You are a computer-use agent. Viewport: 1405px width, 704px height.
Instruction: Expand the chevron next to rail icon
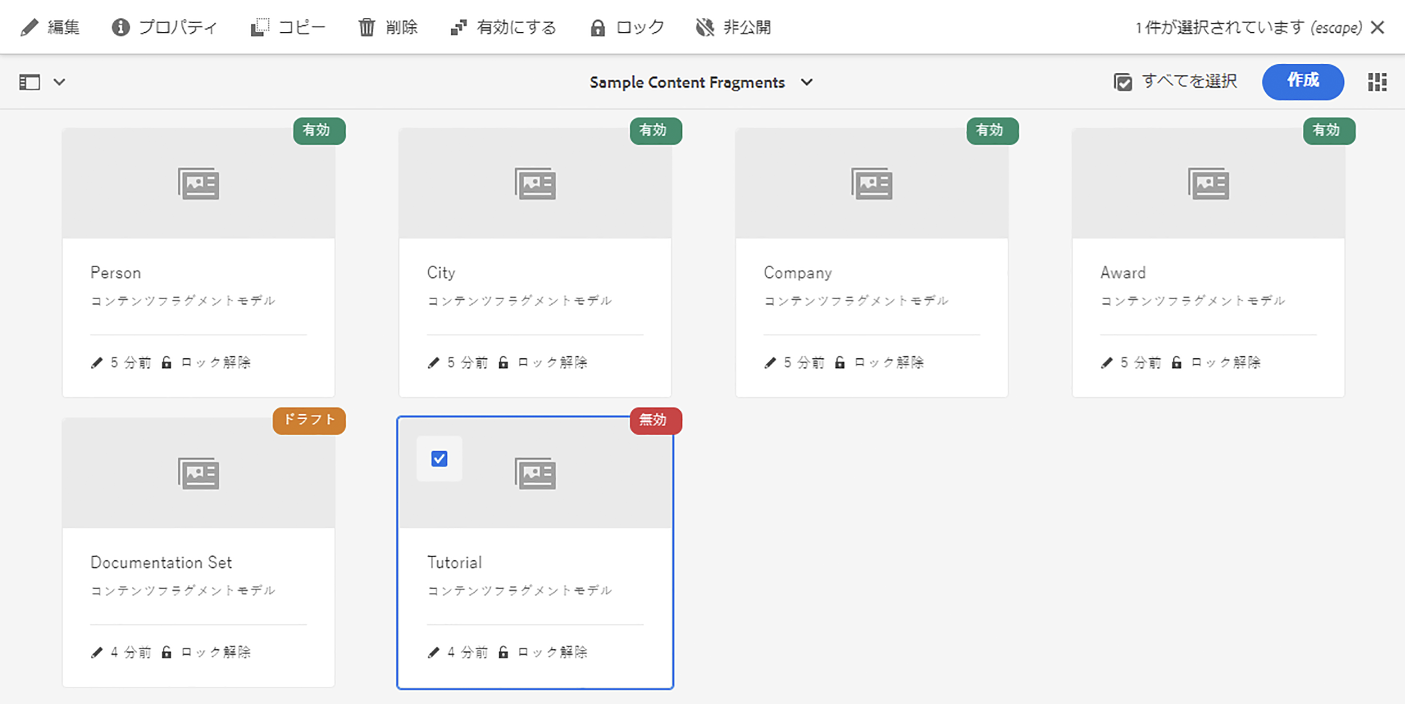point(59,82)
